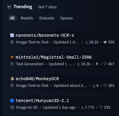Click the download icon beside 18.2k
This screenshot has width=119, height=116.
point(86,42)
